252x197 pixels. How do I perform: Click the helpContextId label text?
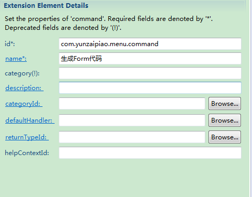point(27,153)
